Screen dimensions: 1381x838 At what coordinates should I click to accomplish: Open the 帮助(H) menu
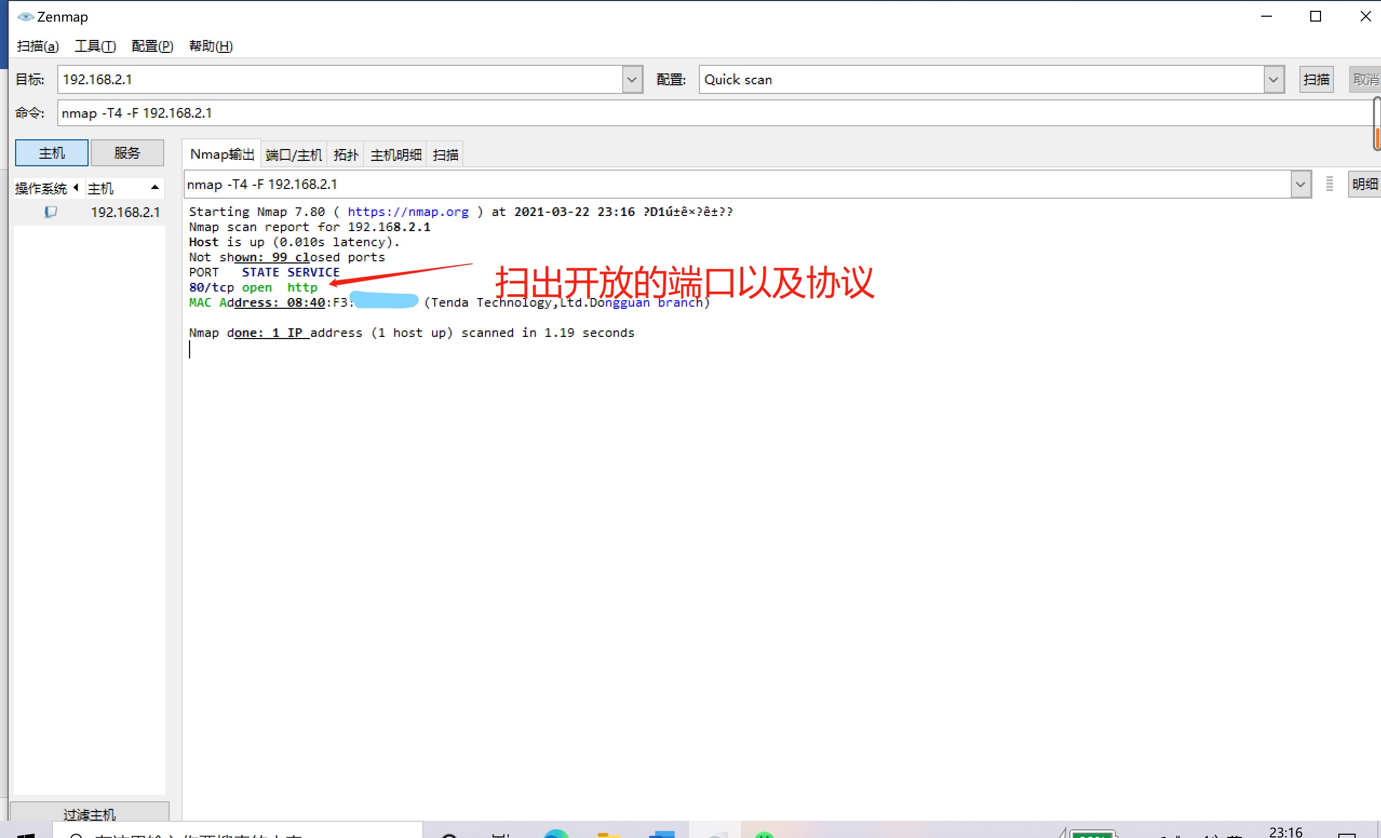click(211, 46)
